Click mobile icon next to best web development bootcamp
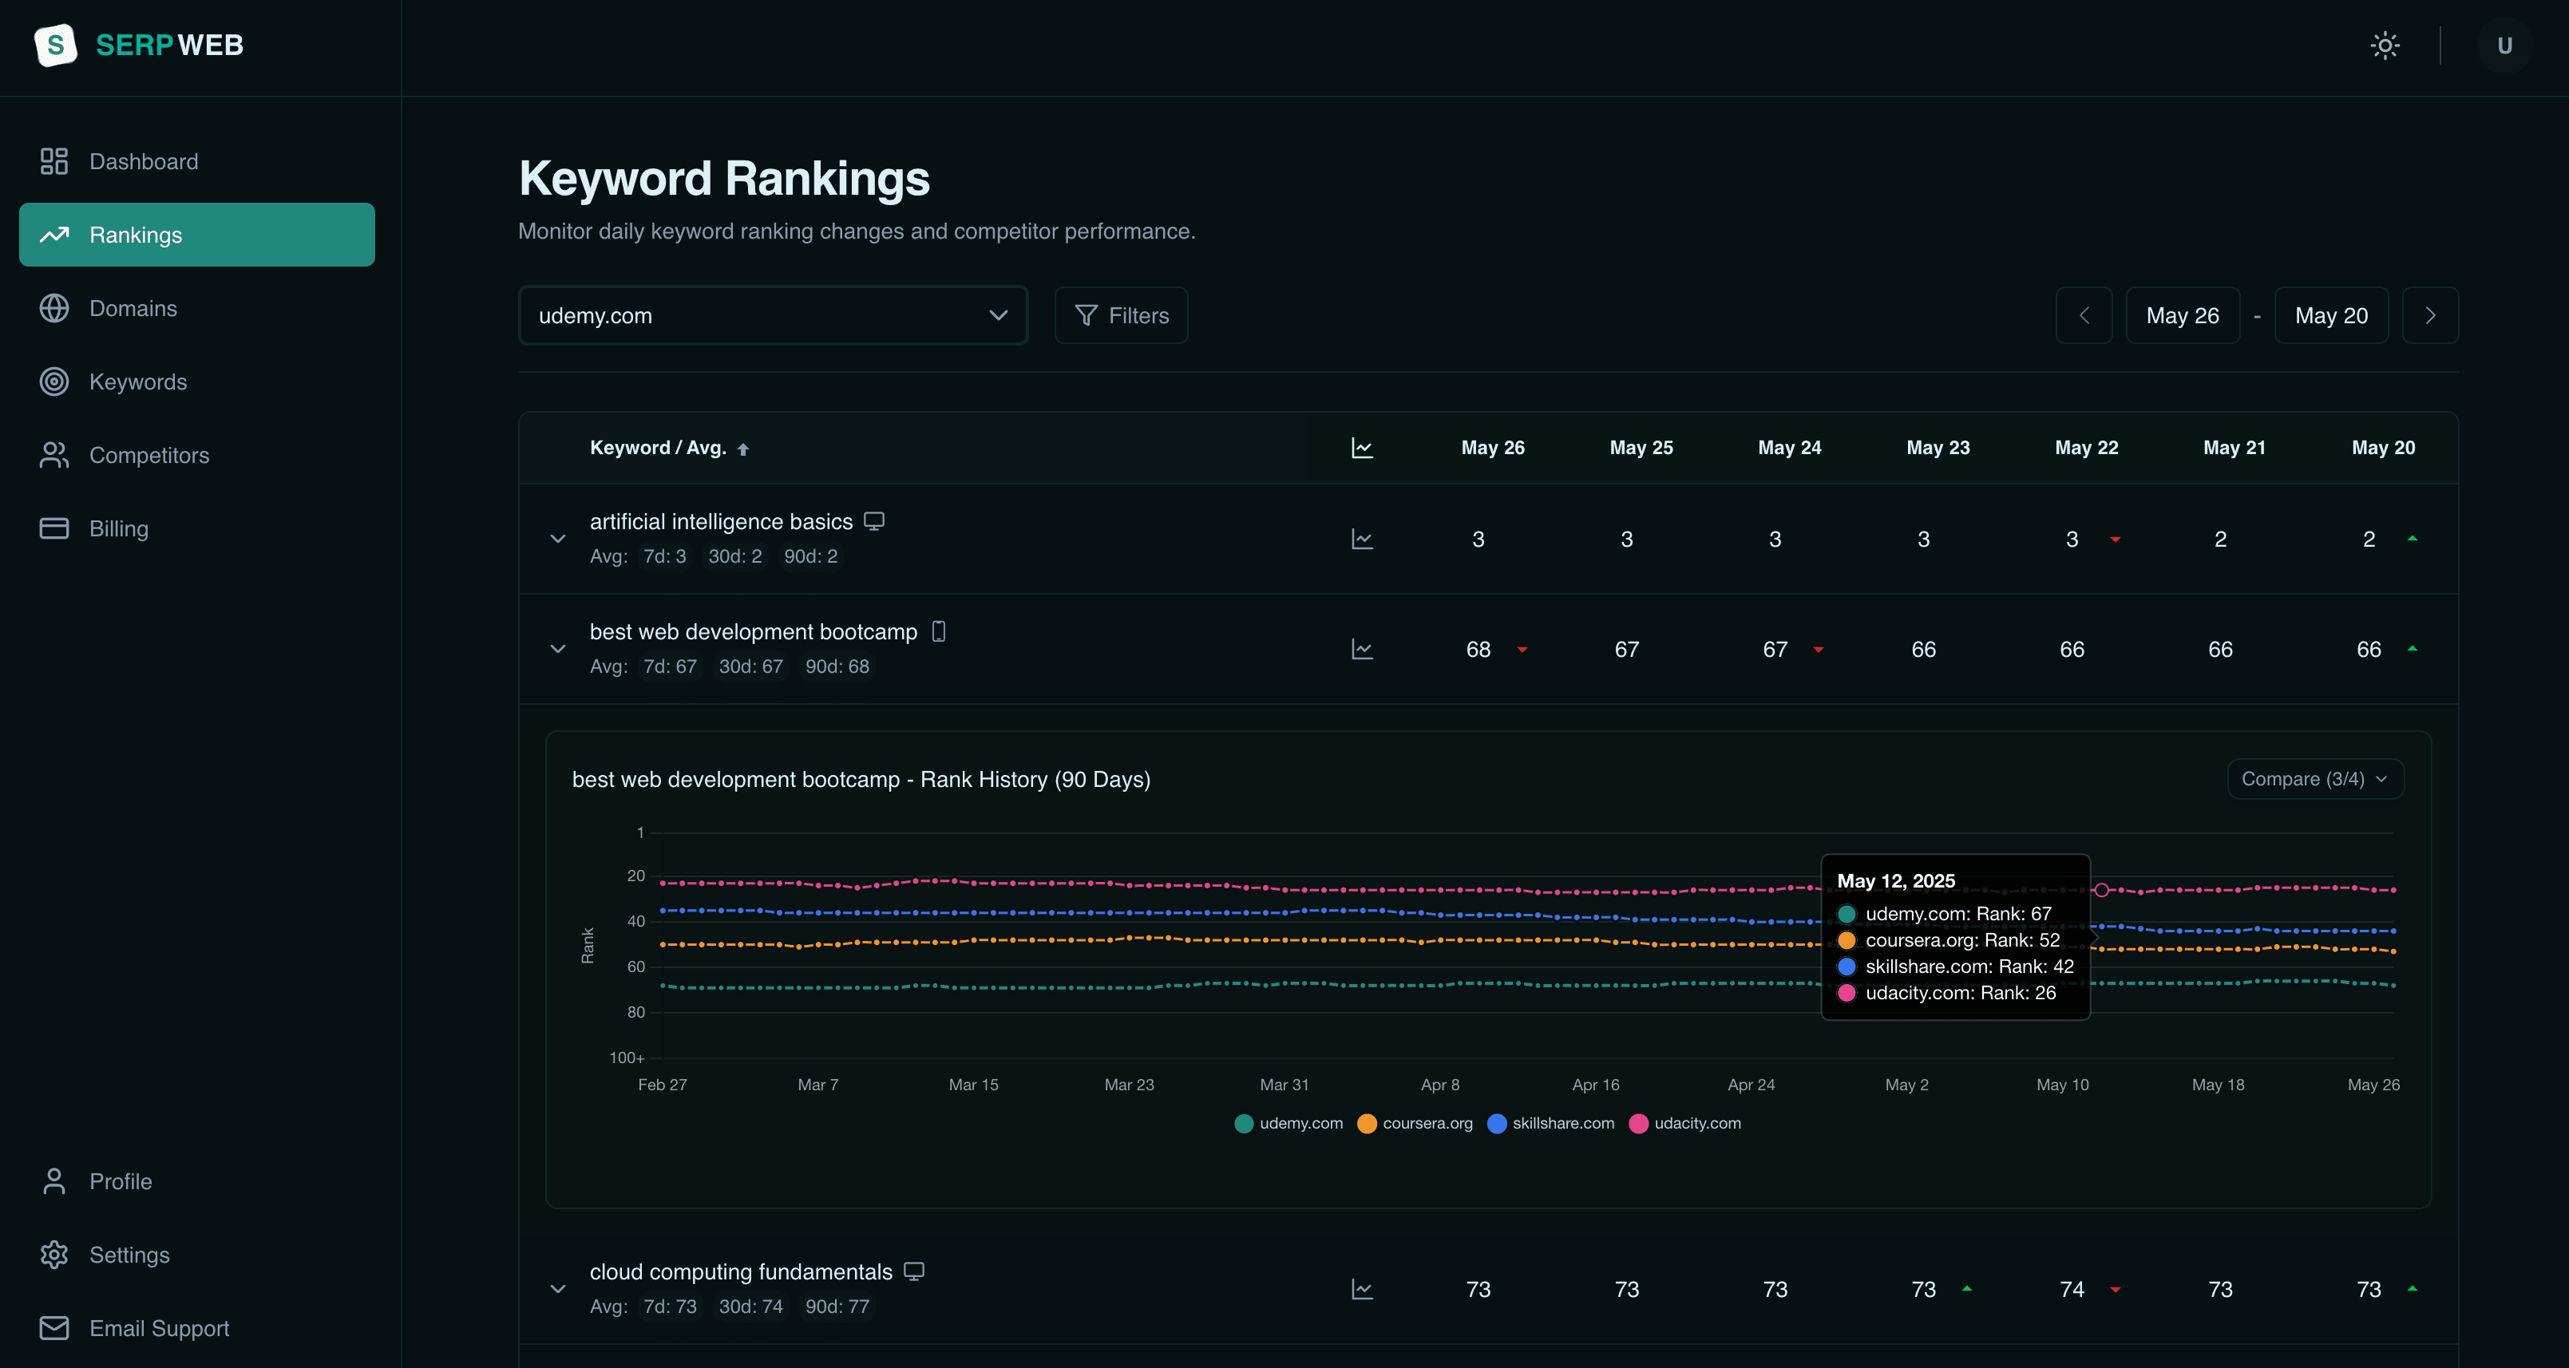2569x1368 pixels. click(939, 631)
